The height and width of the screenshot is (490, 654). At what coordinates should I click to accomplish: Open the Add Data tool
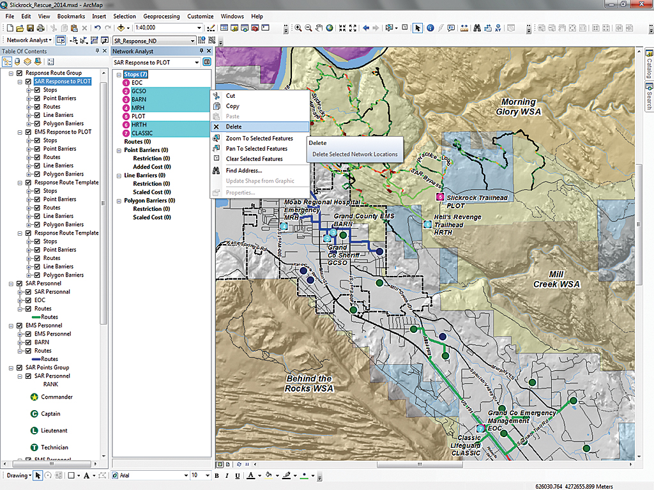tap(121, 28)
